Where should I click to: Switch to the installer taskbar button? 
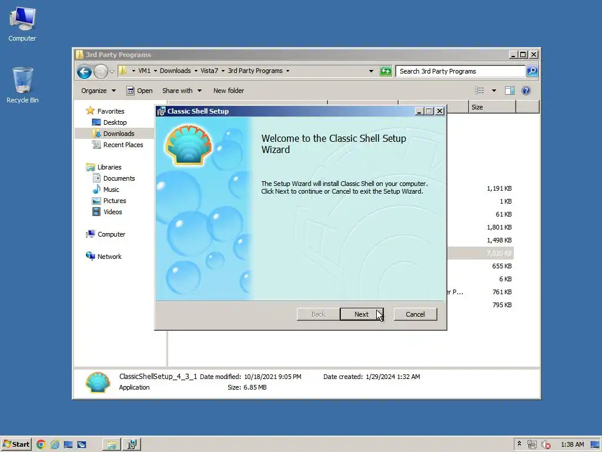point(132,444)
